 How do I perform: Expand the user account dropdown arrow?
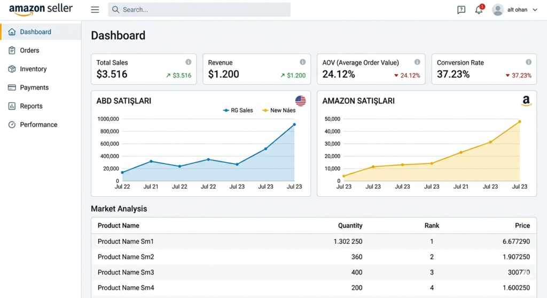click(x=535, y=10)
